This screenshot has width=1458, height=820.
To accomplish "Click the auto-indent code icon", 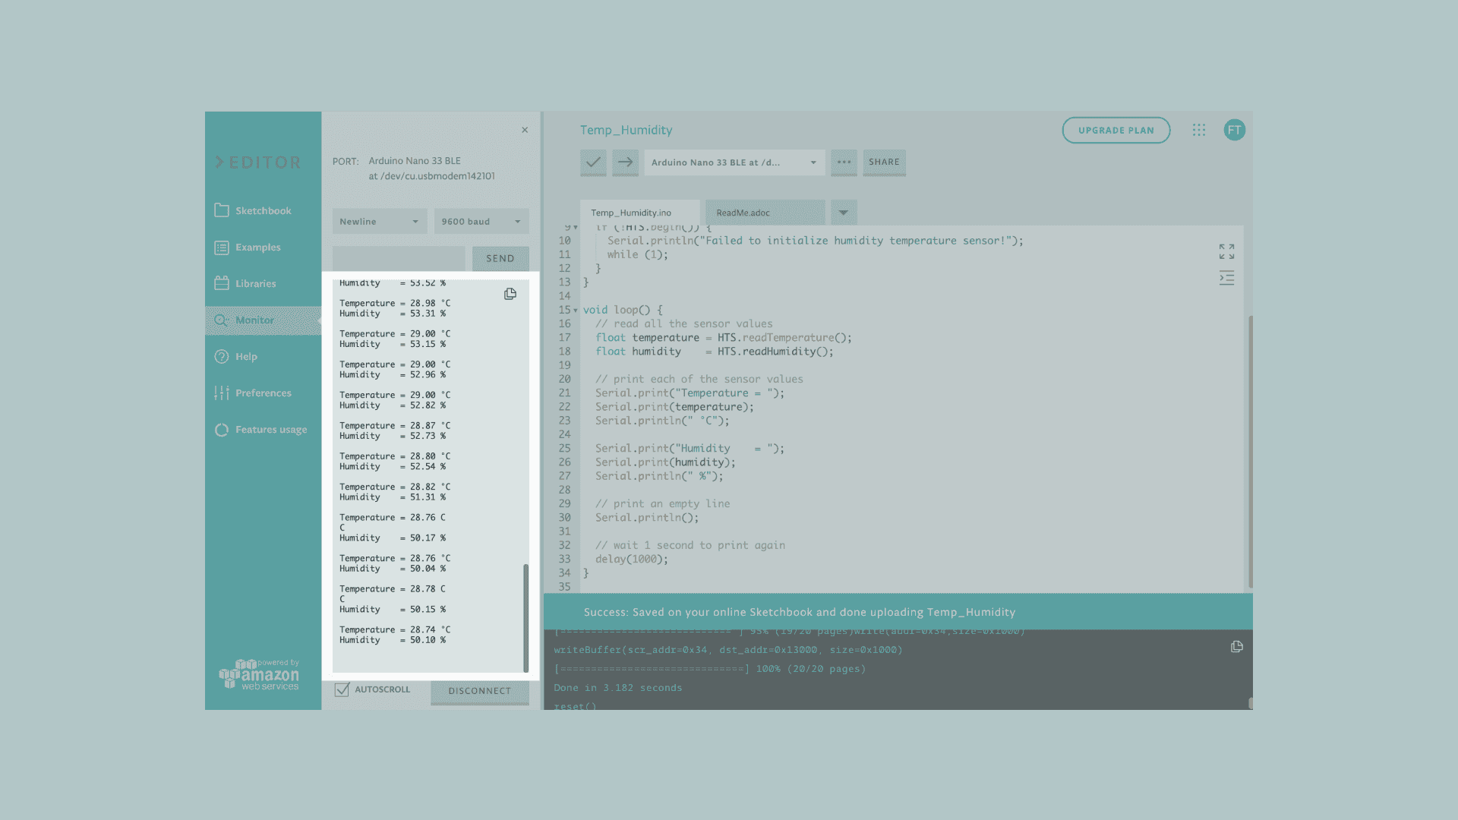I will click(x=1226, y=278).
